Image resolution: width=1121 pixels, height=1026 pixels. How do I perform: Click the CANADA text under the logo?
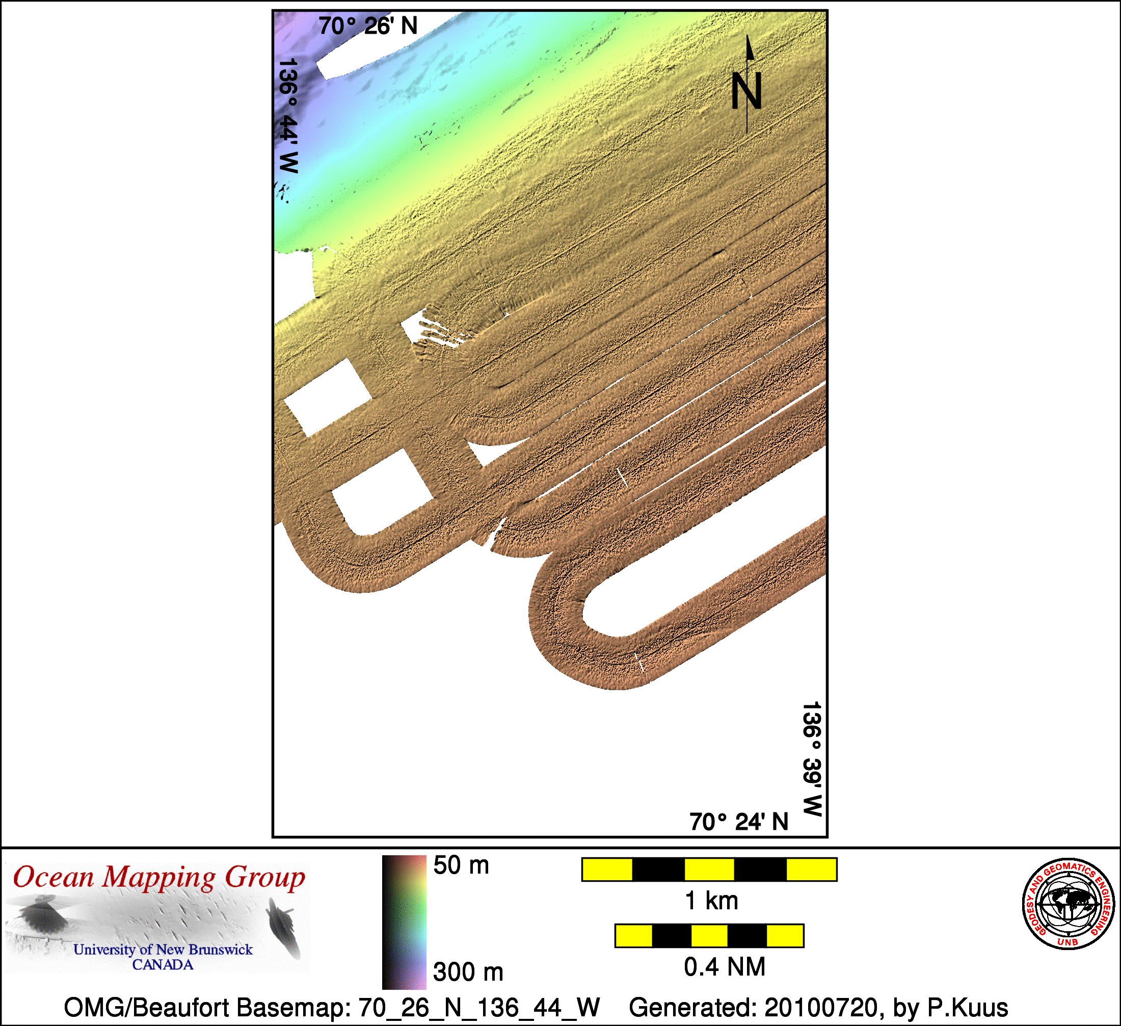163,965
